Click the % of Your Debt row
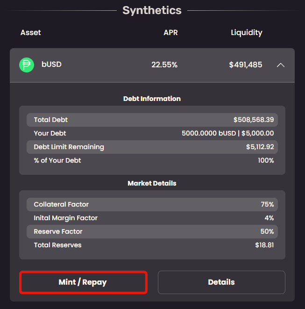The width and height of the screenshot is (305, 309). pyautogui.click(x=152, y=160)
